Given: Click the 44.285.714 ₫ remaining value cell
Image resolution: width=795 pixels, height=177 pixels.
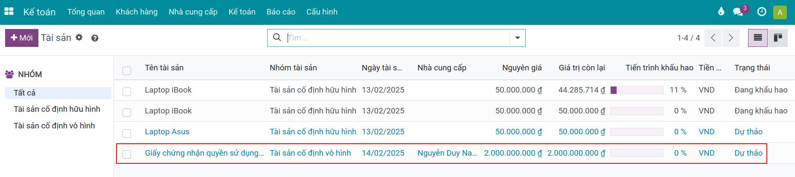Looking at the screenshot, I should [x=582, y=90].
